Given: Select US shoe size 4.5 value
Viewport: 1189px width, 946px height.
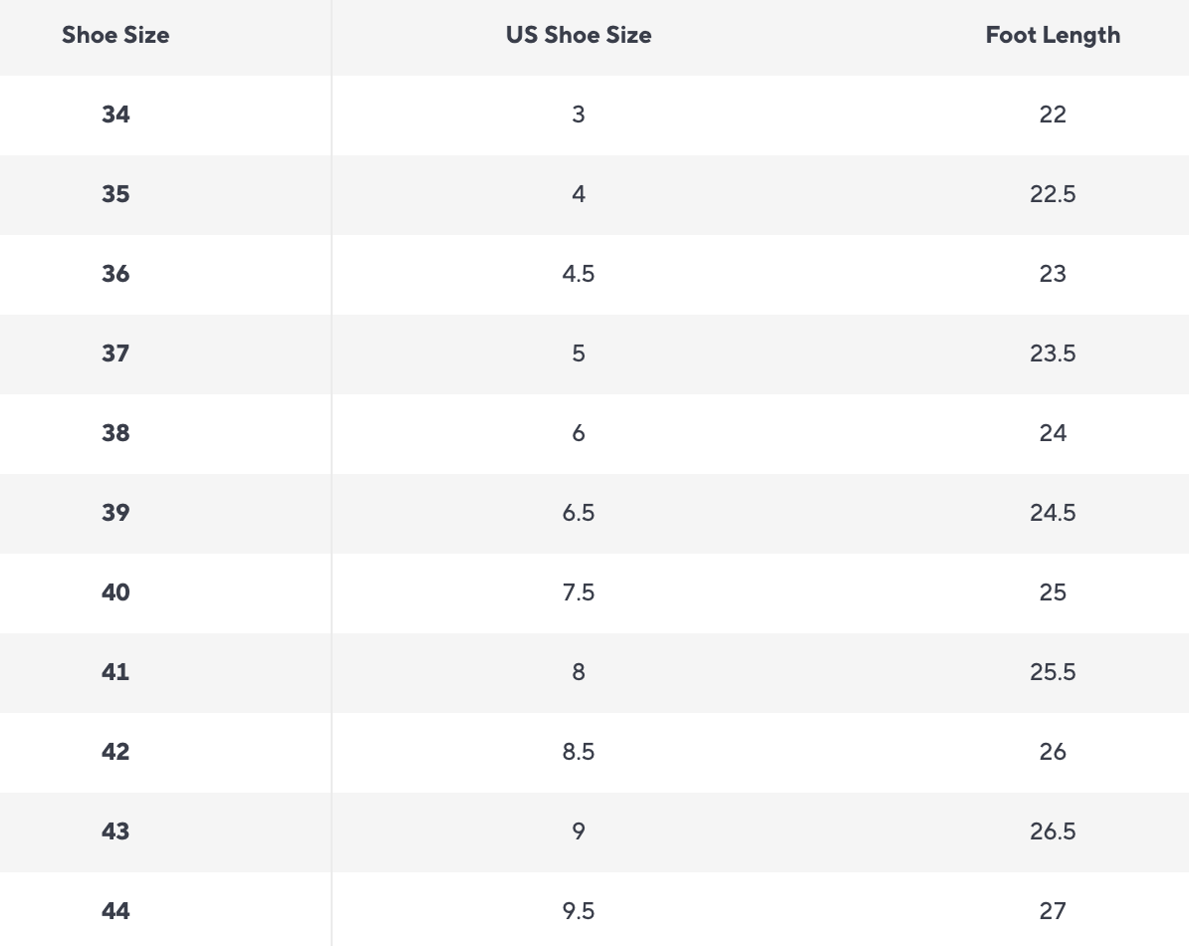Looking at the screenshot, I should point(579,274).
